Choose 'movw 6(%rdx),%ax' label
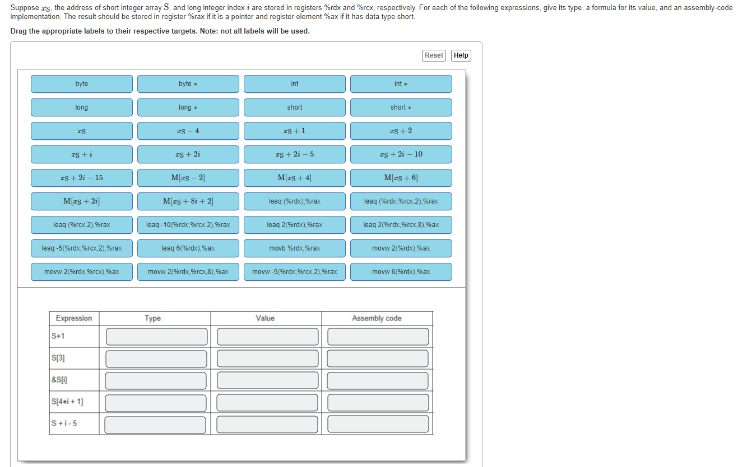 tap(401, 272)
